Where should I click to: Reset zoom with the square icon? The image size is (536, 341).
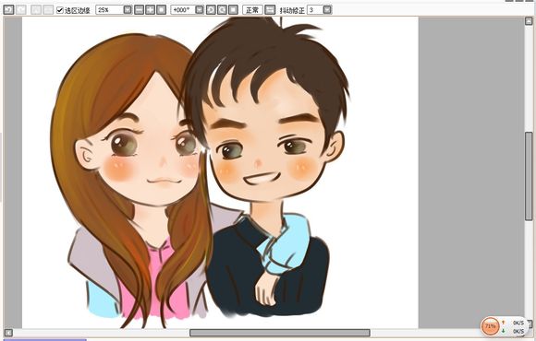pyautogui.click(x=161, y=10)
